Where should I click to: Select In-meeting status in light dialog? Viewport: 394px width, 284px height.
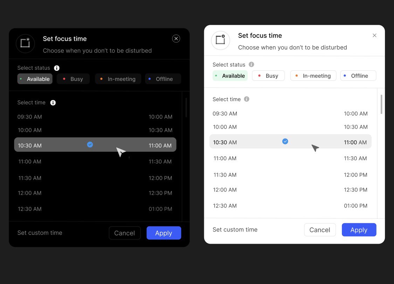click(x=313, y=75)
